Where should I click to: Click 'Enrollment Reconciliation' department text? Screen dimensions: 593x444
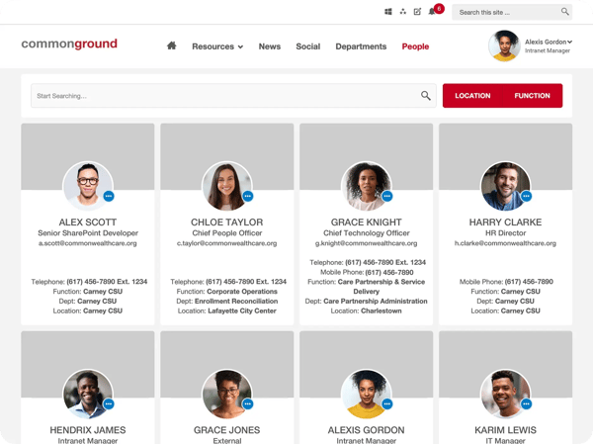236,302
